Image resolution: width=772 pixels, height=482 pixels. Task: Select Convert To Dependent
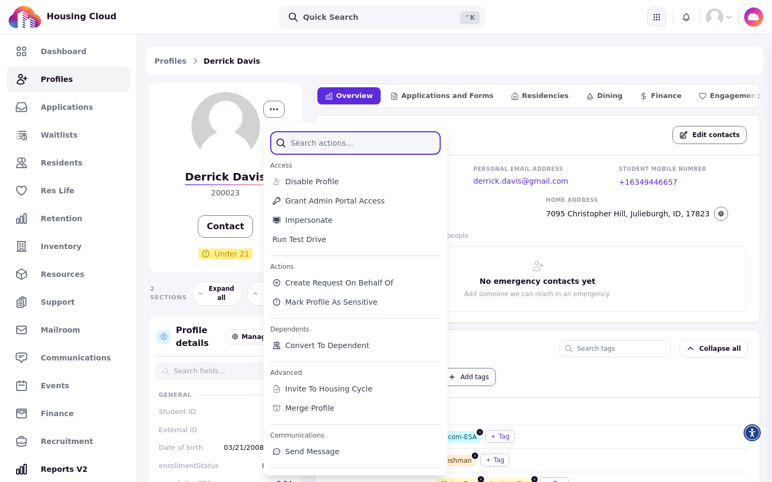355,345
